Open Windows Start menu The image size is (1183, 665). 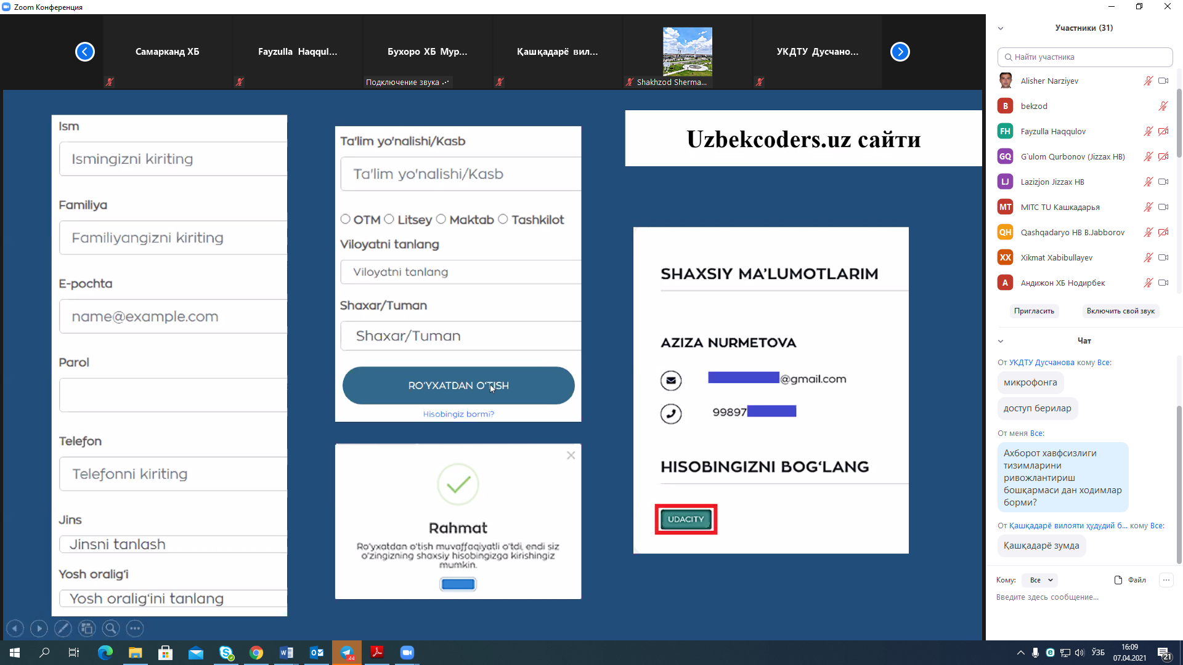coord(15,653)
